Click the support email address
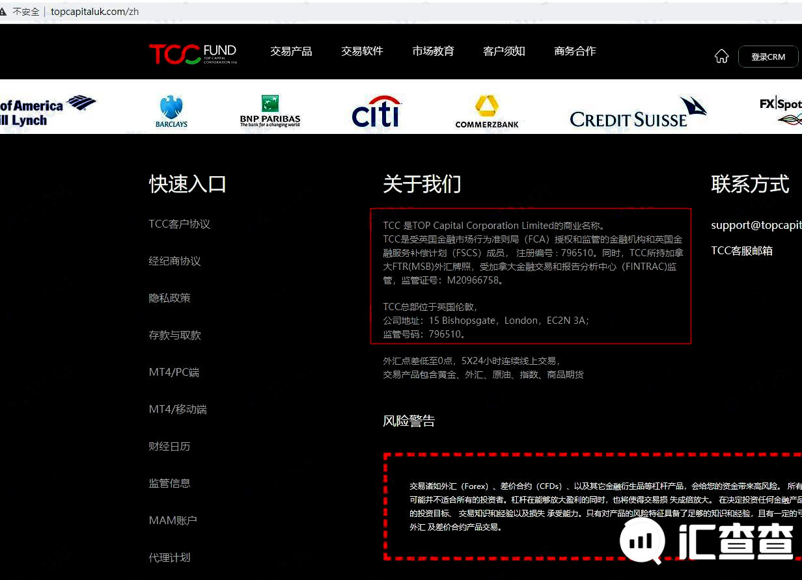Screen dimensions: 802x580 click(756, 225)
